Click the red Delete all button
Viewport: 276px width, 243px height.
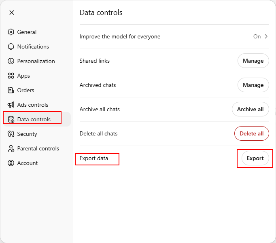point(252,133)
